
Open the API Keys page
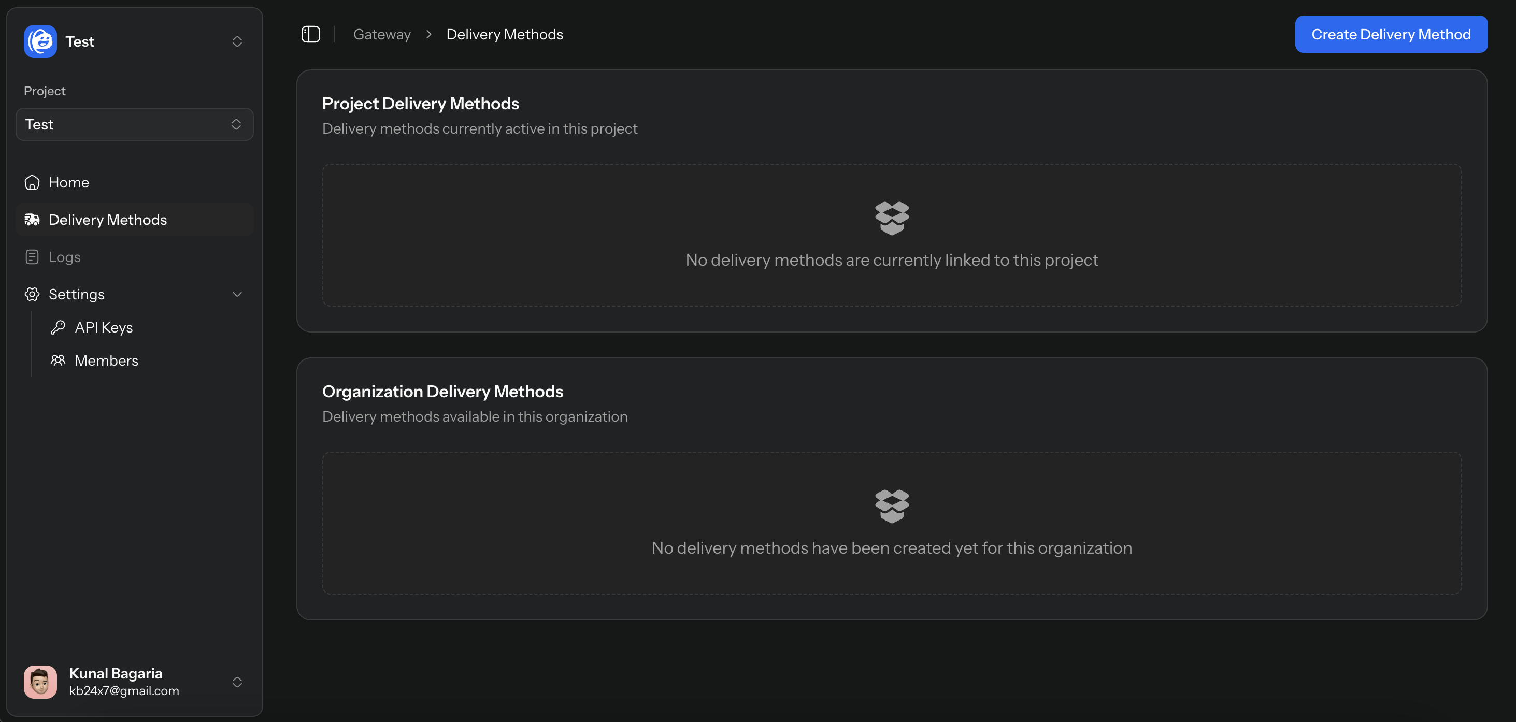[x=104, y=327]
